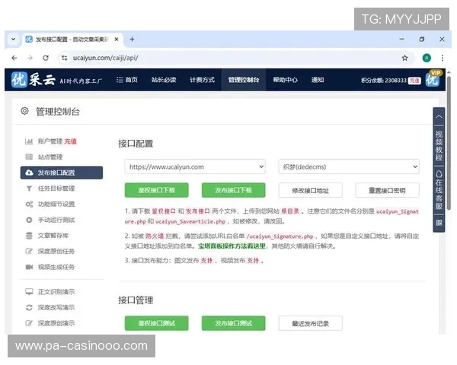Click the 文章暂存库 database icon
The width and height of the screenshot is (457, 365).
[29, 236]
